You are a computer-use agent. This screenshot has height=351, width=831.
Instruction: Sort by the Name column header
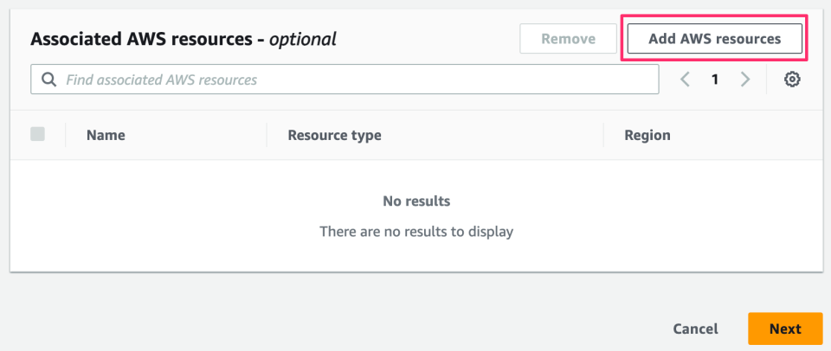coord(106,135)
